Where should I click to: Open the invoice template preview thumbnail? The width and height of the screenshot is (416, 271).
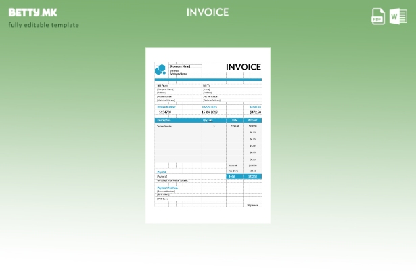(208, 135)
